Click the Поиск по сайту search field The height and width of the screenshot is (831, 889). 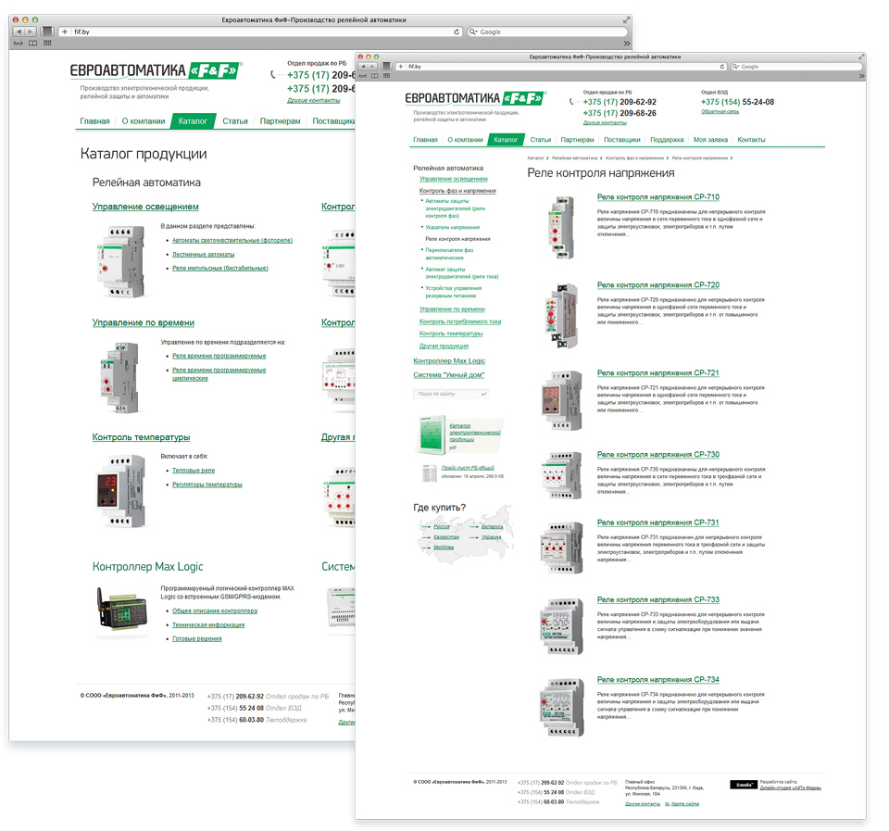click(451, 394)
